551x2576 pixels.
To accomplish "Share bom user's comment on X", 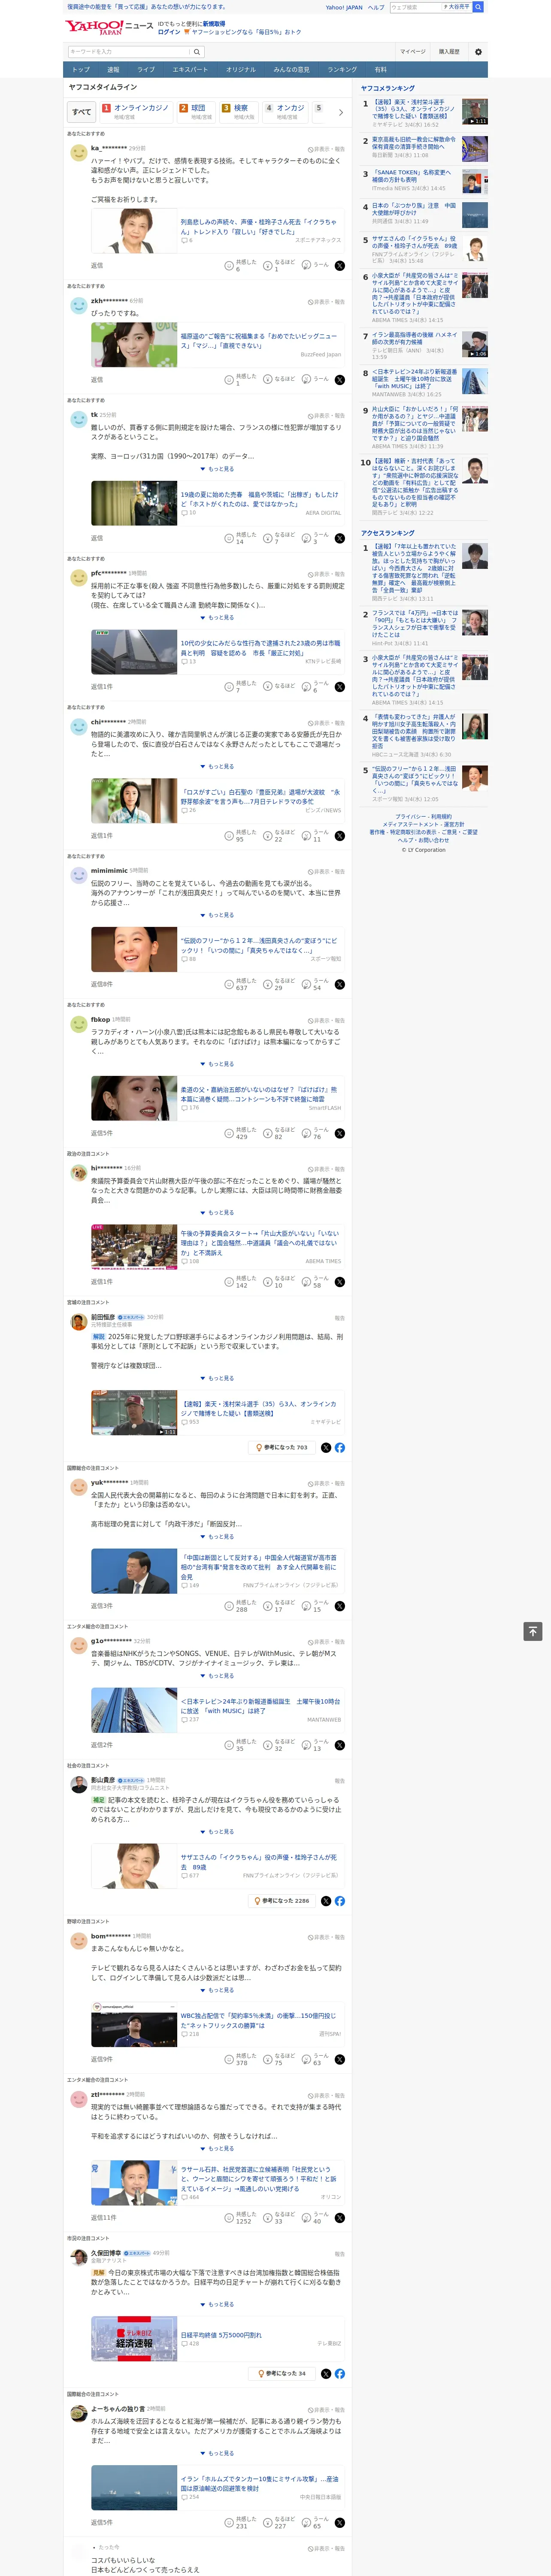I will 339,2059.
